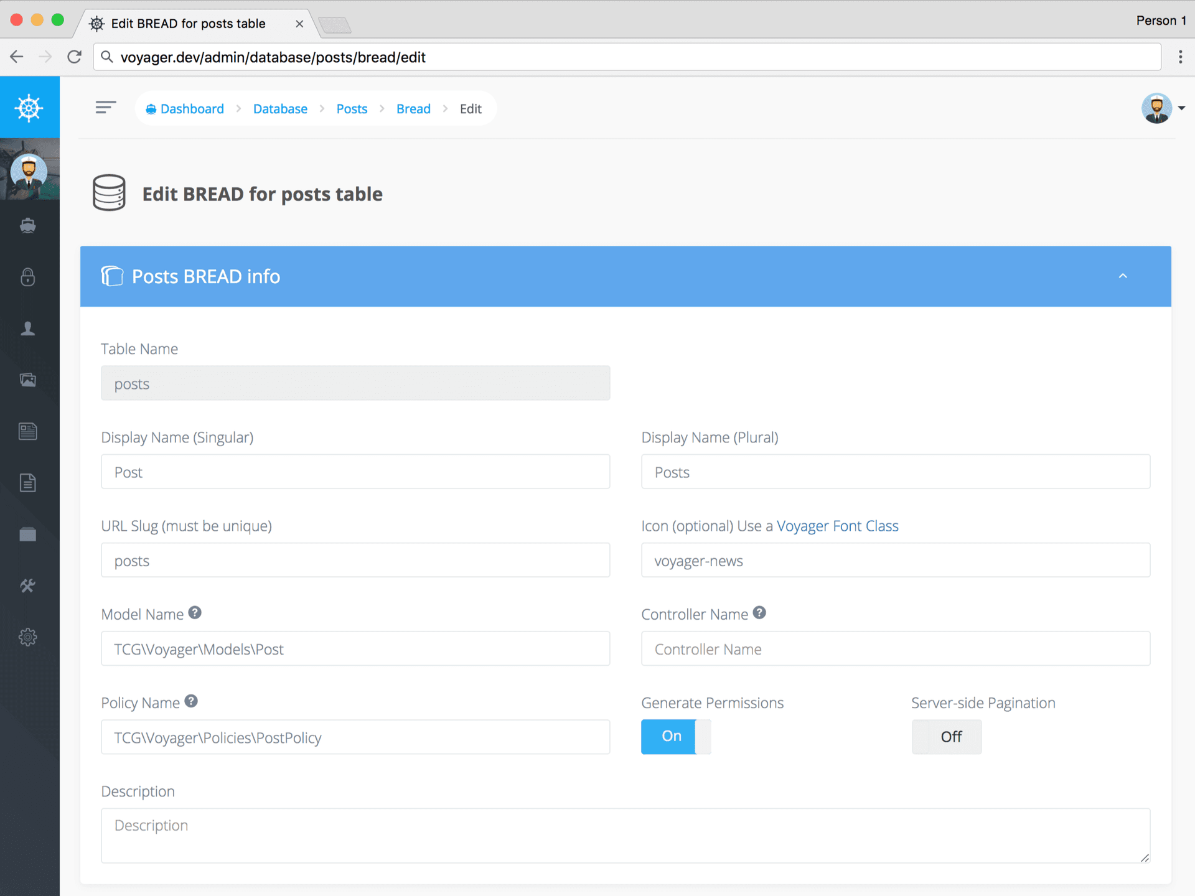Select the Roles lock icon in sidebar

28,278
